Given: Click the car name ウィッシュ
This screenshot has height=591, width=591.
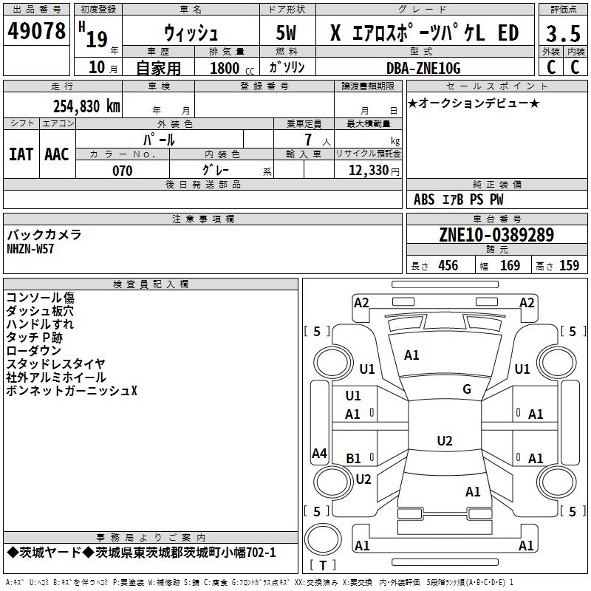Looking at the screenshot, I should pos(190,33).
